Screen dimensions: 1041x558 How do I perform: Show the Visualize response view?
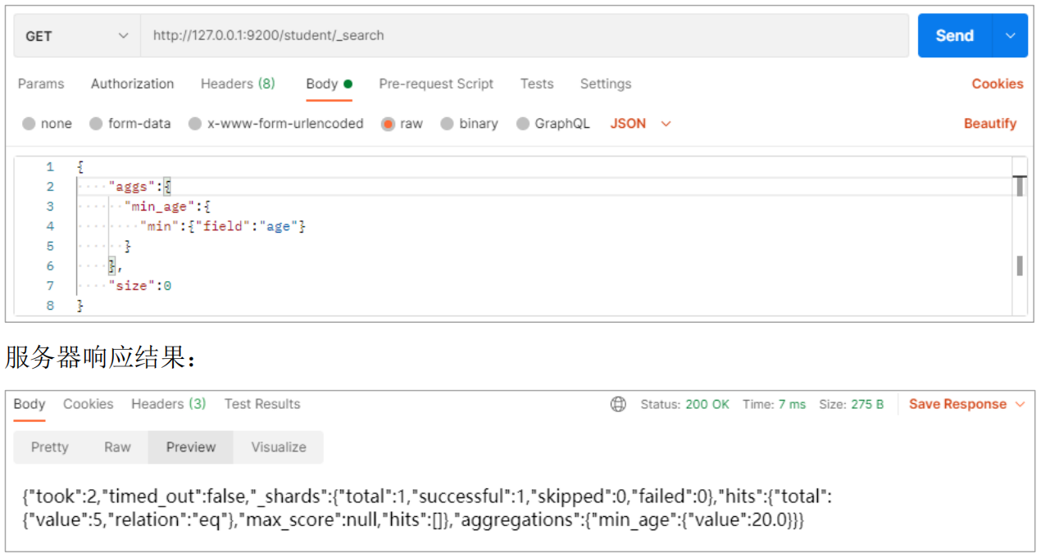coord(279,447)
